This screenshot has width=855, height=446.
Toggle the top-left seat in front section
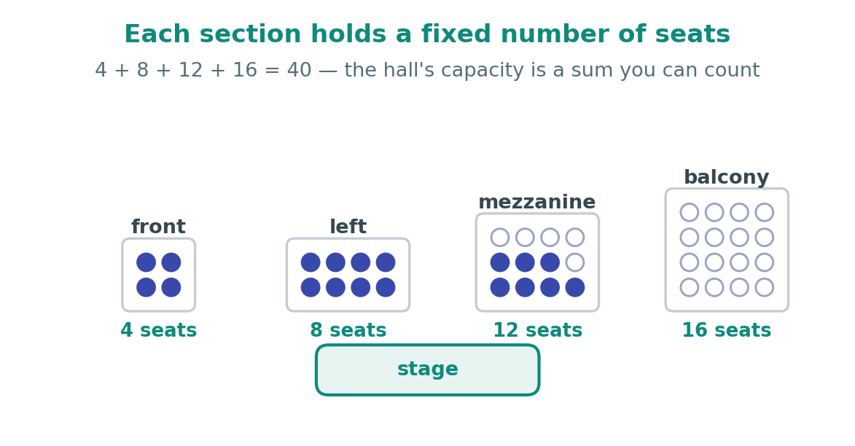tap(146, 262)
